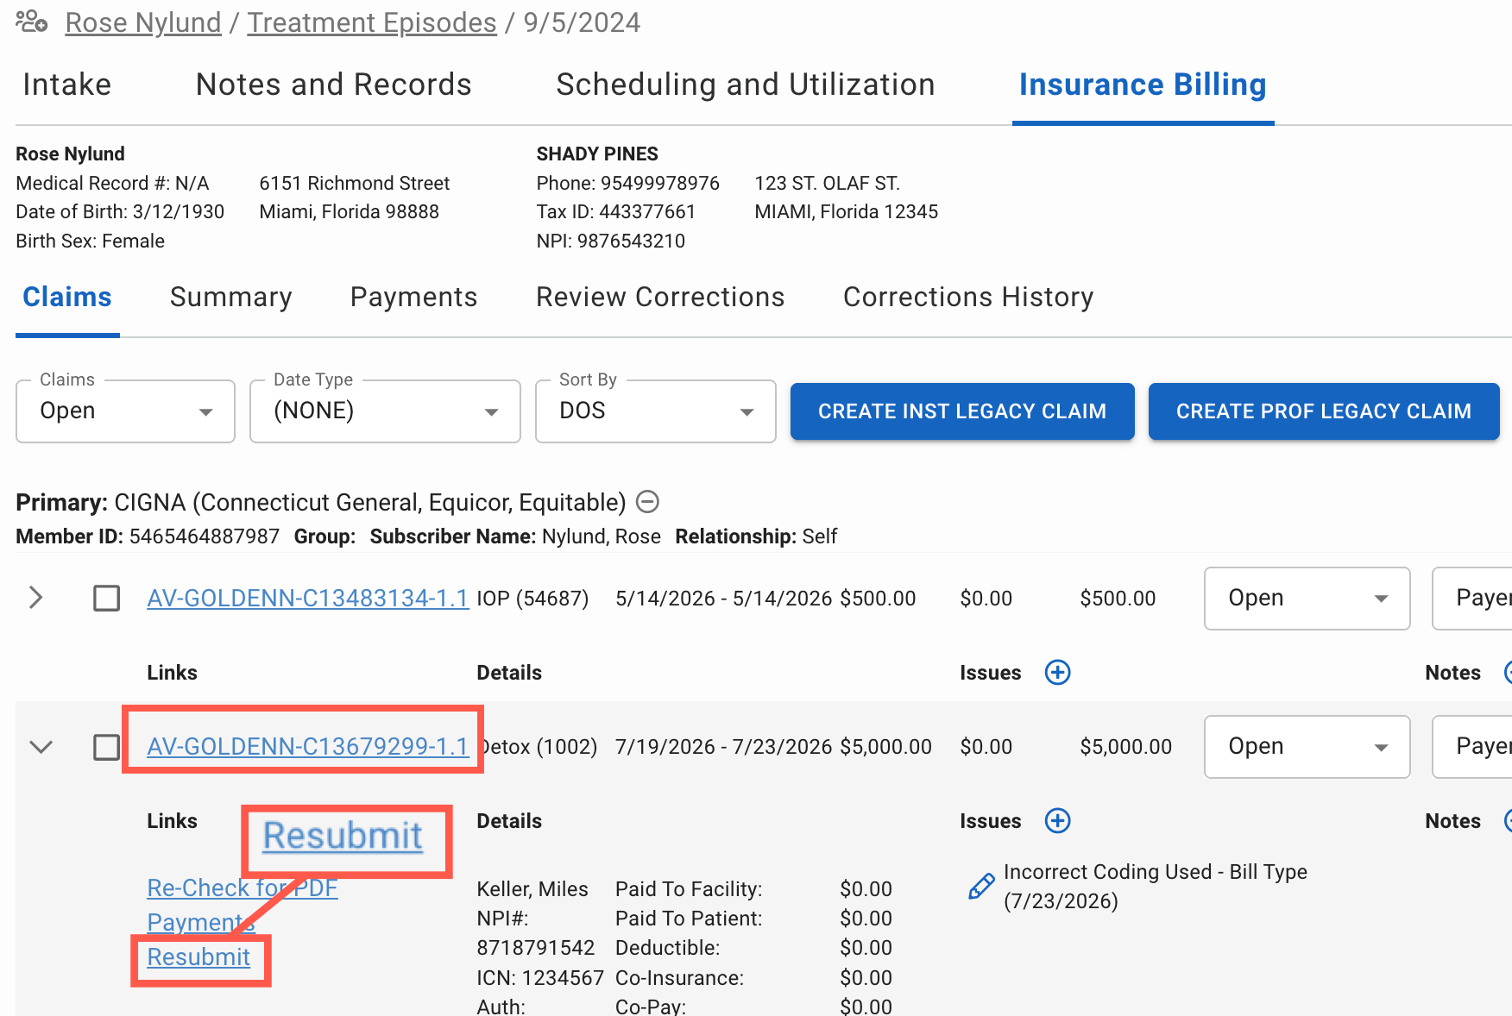The image size is (1512, 1016).
Task: Select the Insurance Billing tab
Action: (x=1143, y=85)
